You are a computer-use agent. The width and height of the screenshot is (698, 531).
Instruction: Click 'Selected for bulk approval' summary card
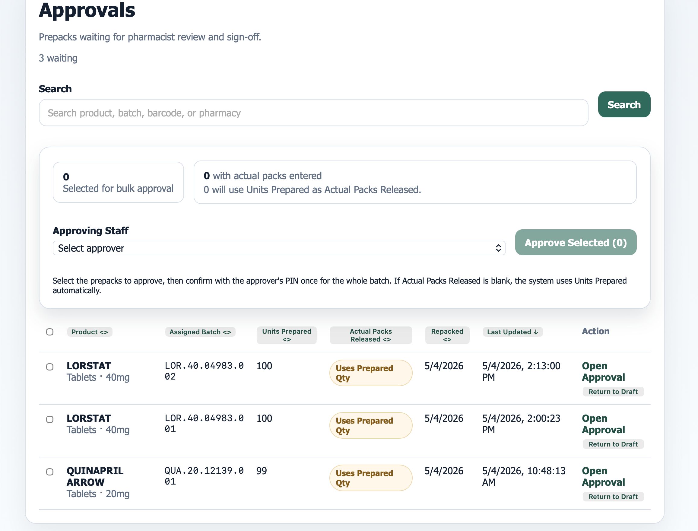pos(118,182)
